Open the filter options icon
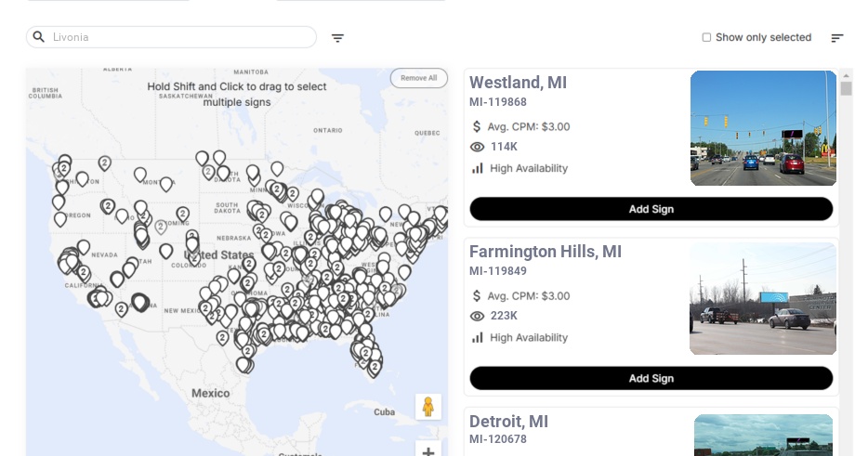The width and height of the screenshot is (855, 456). pos(337,38)
